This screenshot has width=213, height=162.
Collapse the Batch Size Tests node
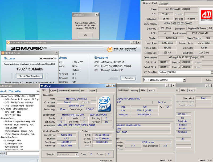9,137
